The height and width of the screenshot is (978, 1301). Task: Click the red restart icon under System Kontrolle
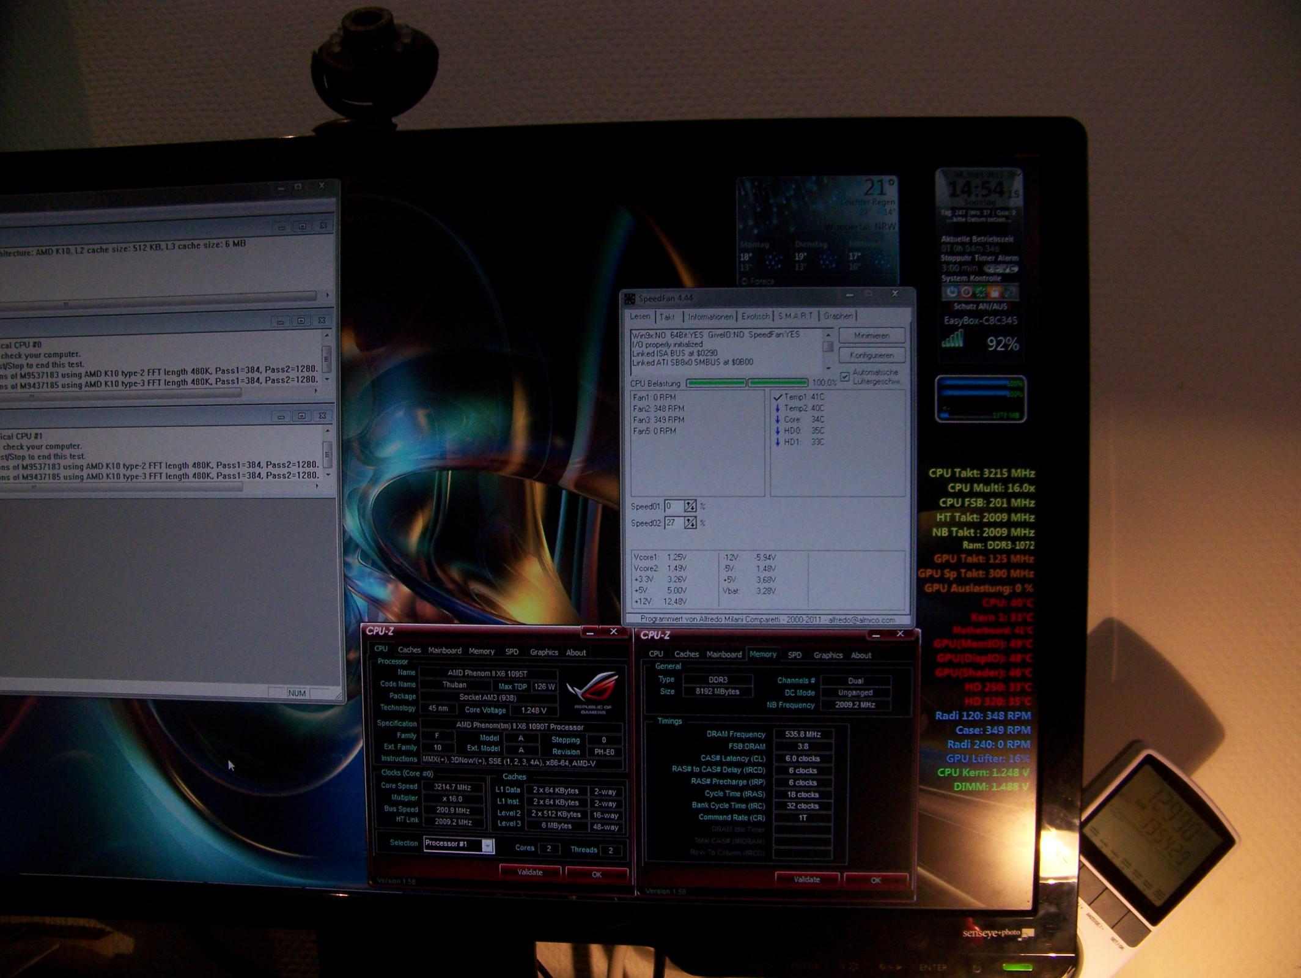(x=966, y=292)
